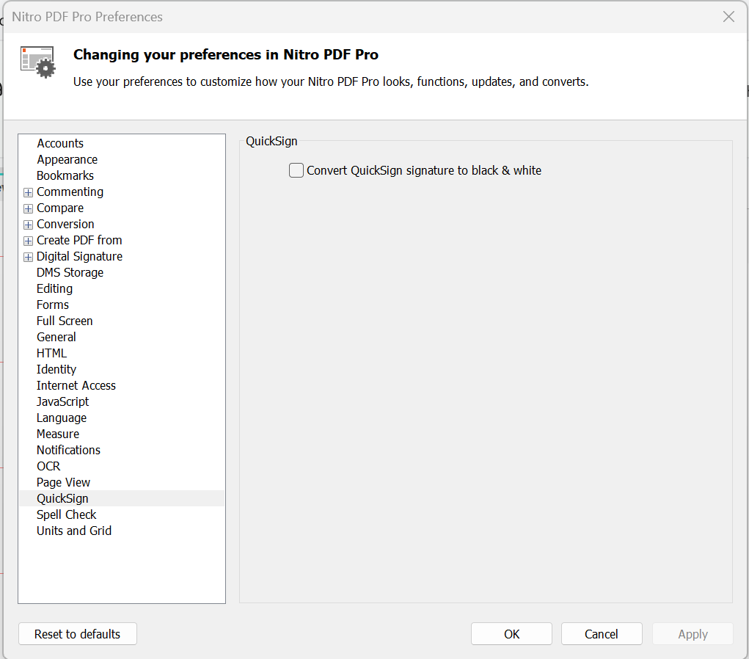The width and height of the screenshot is (749, 659).
Task: Open Internet Access preferences
Action: click(76, 386)
